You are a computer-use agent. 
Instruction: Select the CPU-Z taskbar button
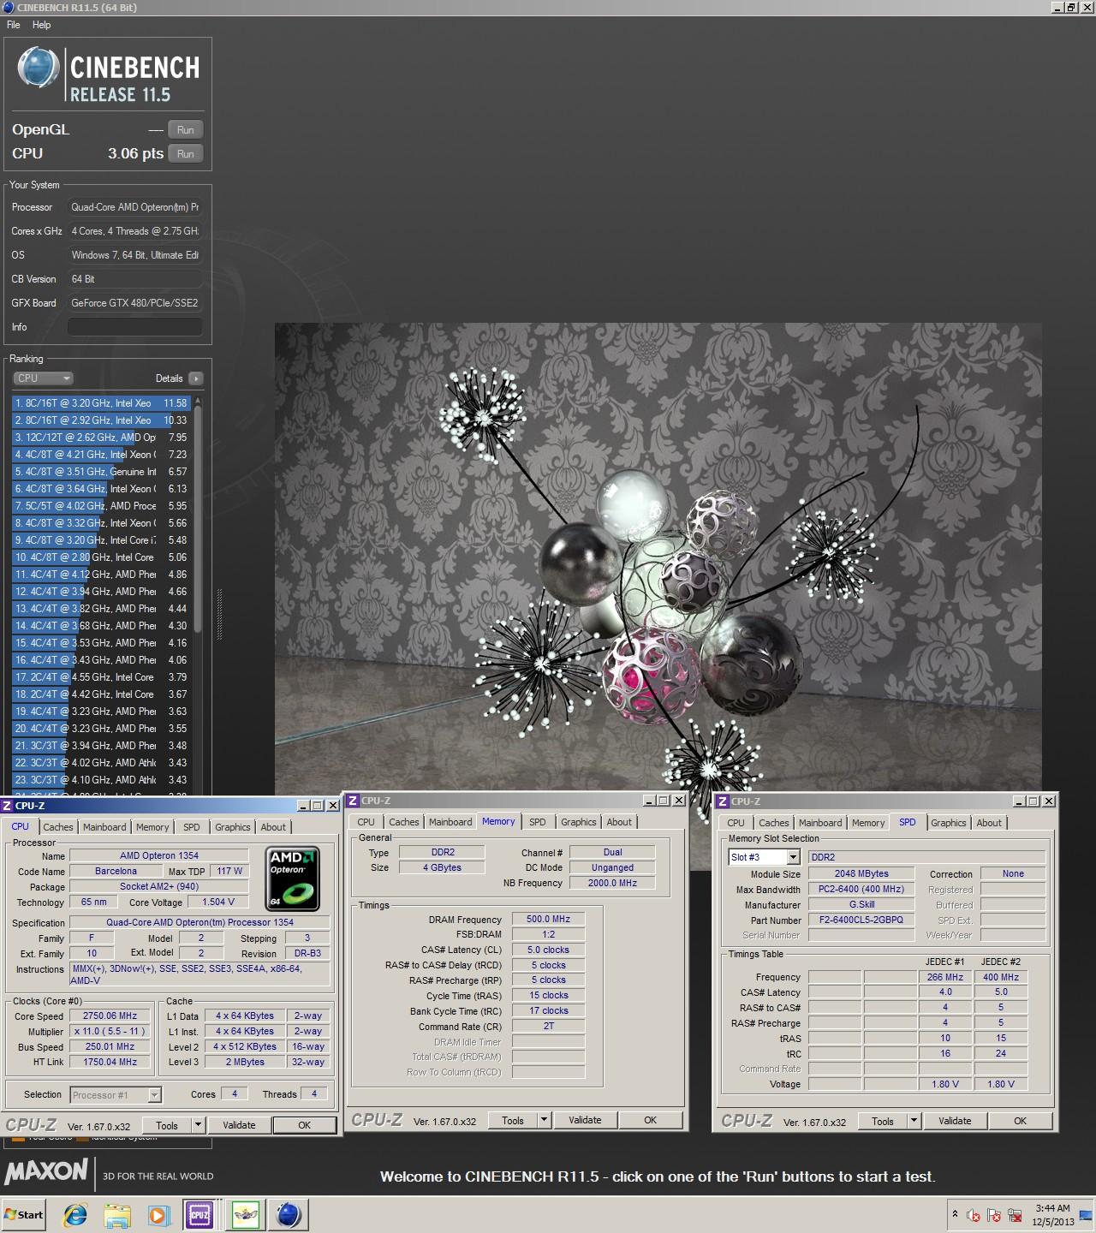(x=200, y=1214)
